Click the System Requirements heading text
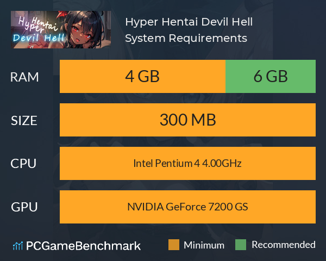 [186, 38]
